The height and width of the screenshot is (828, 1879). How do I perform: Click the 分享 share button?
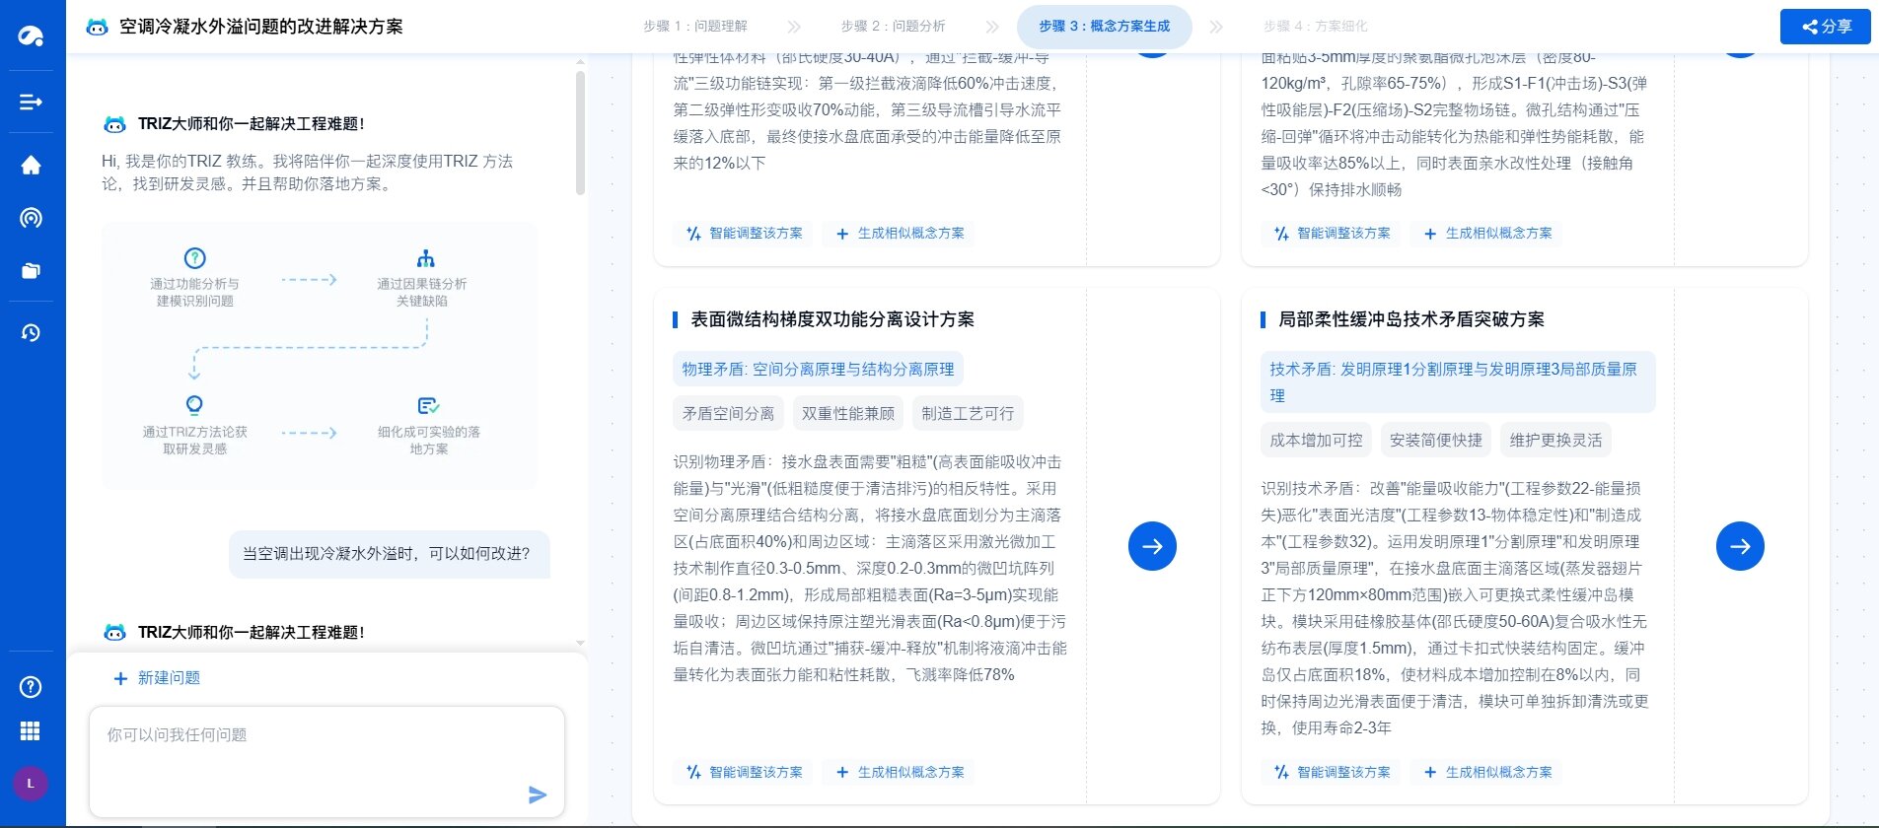tap(1826, 27)
